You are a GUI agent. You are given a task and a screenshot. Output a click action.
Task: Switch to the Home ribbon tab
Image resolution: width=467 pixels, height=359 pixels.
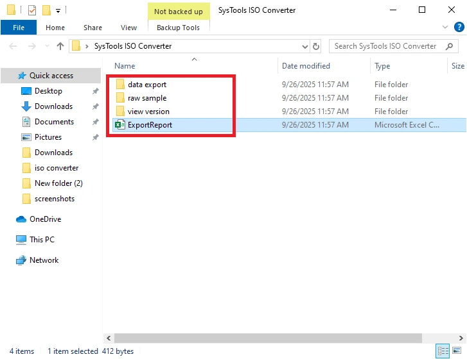(x=55, y=28)
